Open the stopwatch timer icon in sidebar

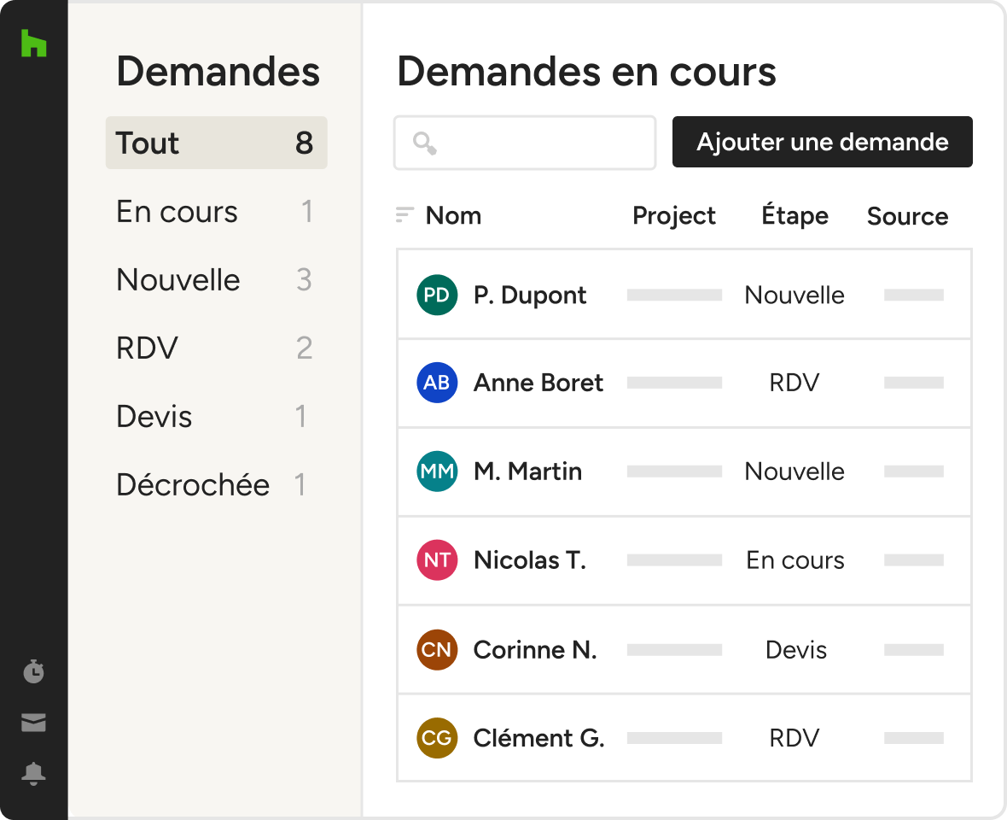pos(33,671)
